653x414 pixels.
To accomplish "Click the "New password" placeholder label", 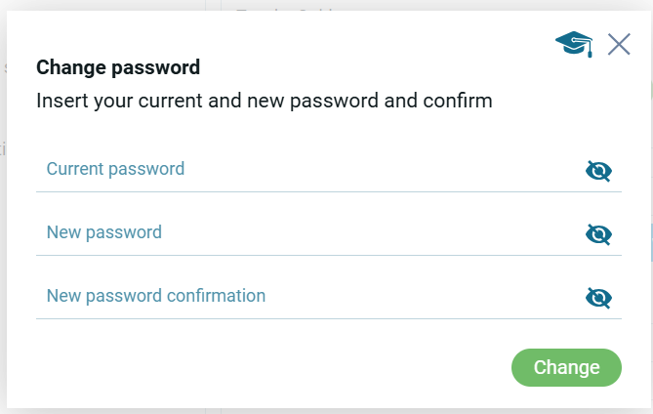I will coord(104,232).
